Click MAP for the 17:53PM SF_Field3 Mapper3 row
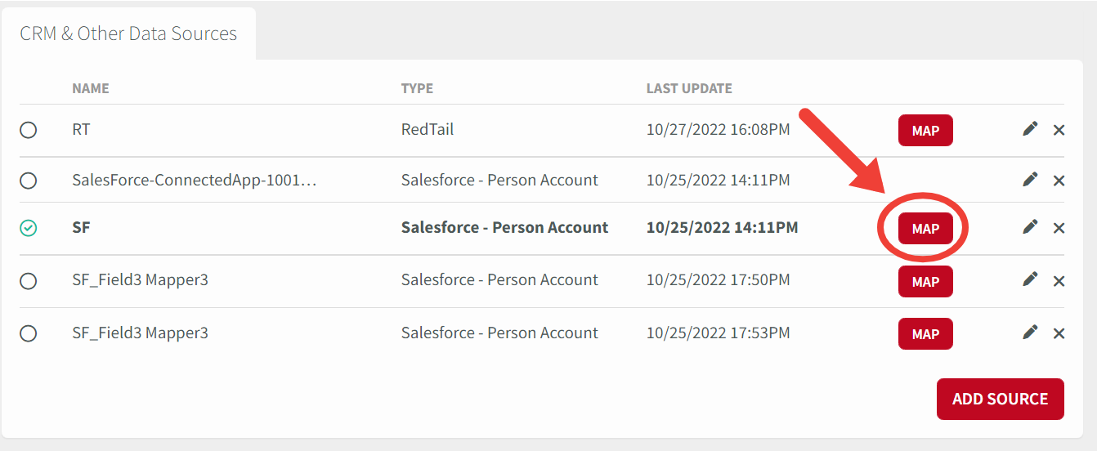This screenshot has width=1097, height=451. pyautogui.click(x=925, y=333)
